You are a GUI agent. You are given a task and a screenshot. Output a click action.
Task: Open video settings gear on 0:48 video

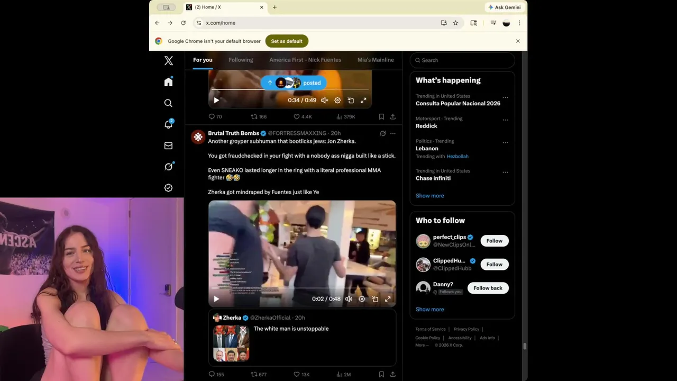coord(362,299)
